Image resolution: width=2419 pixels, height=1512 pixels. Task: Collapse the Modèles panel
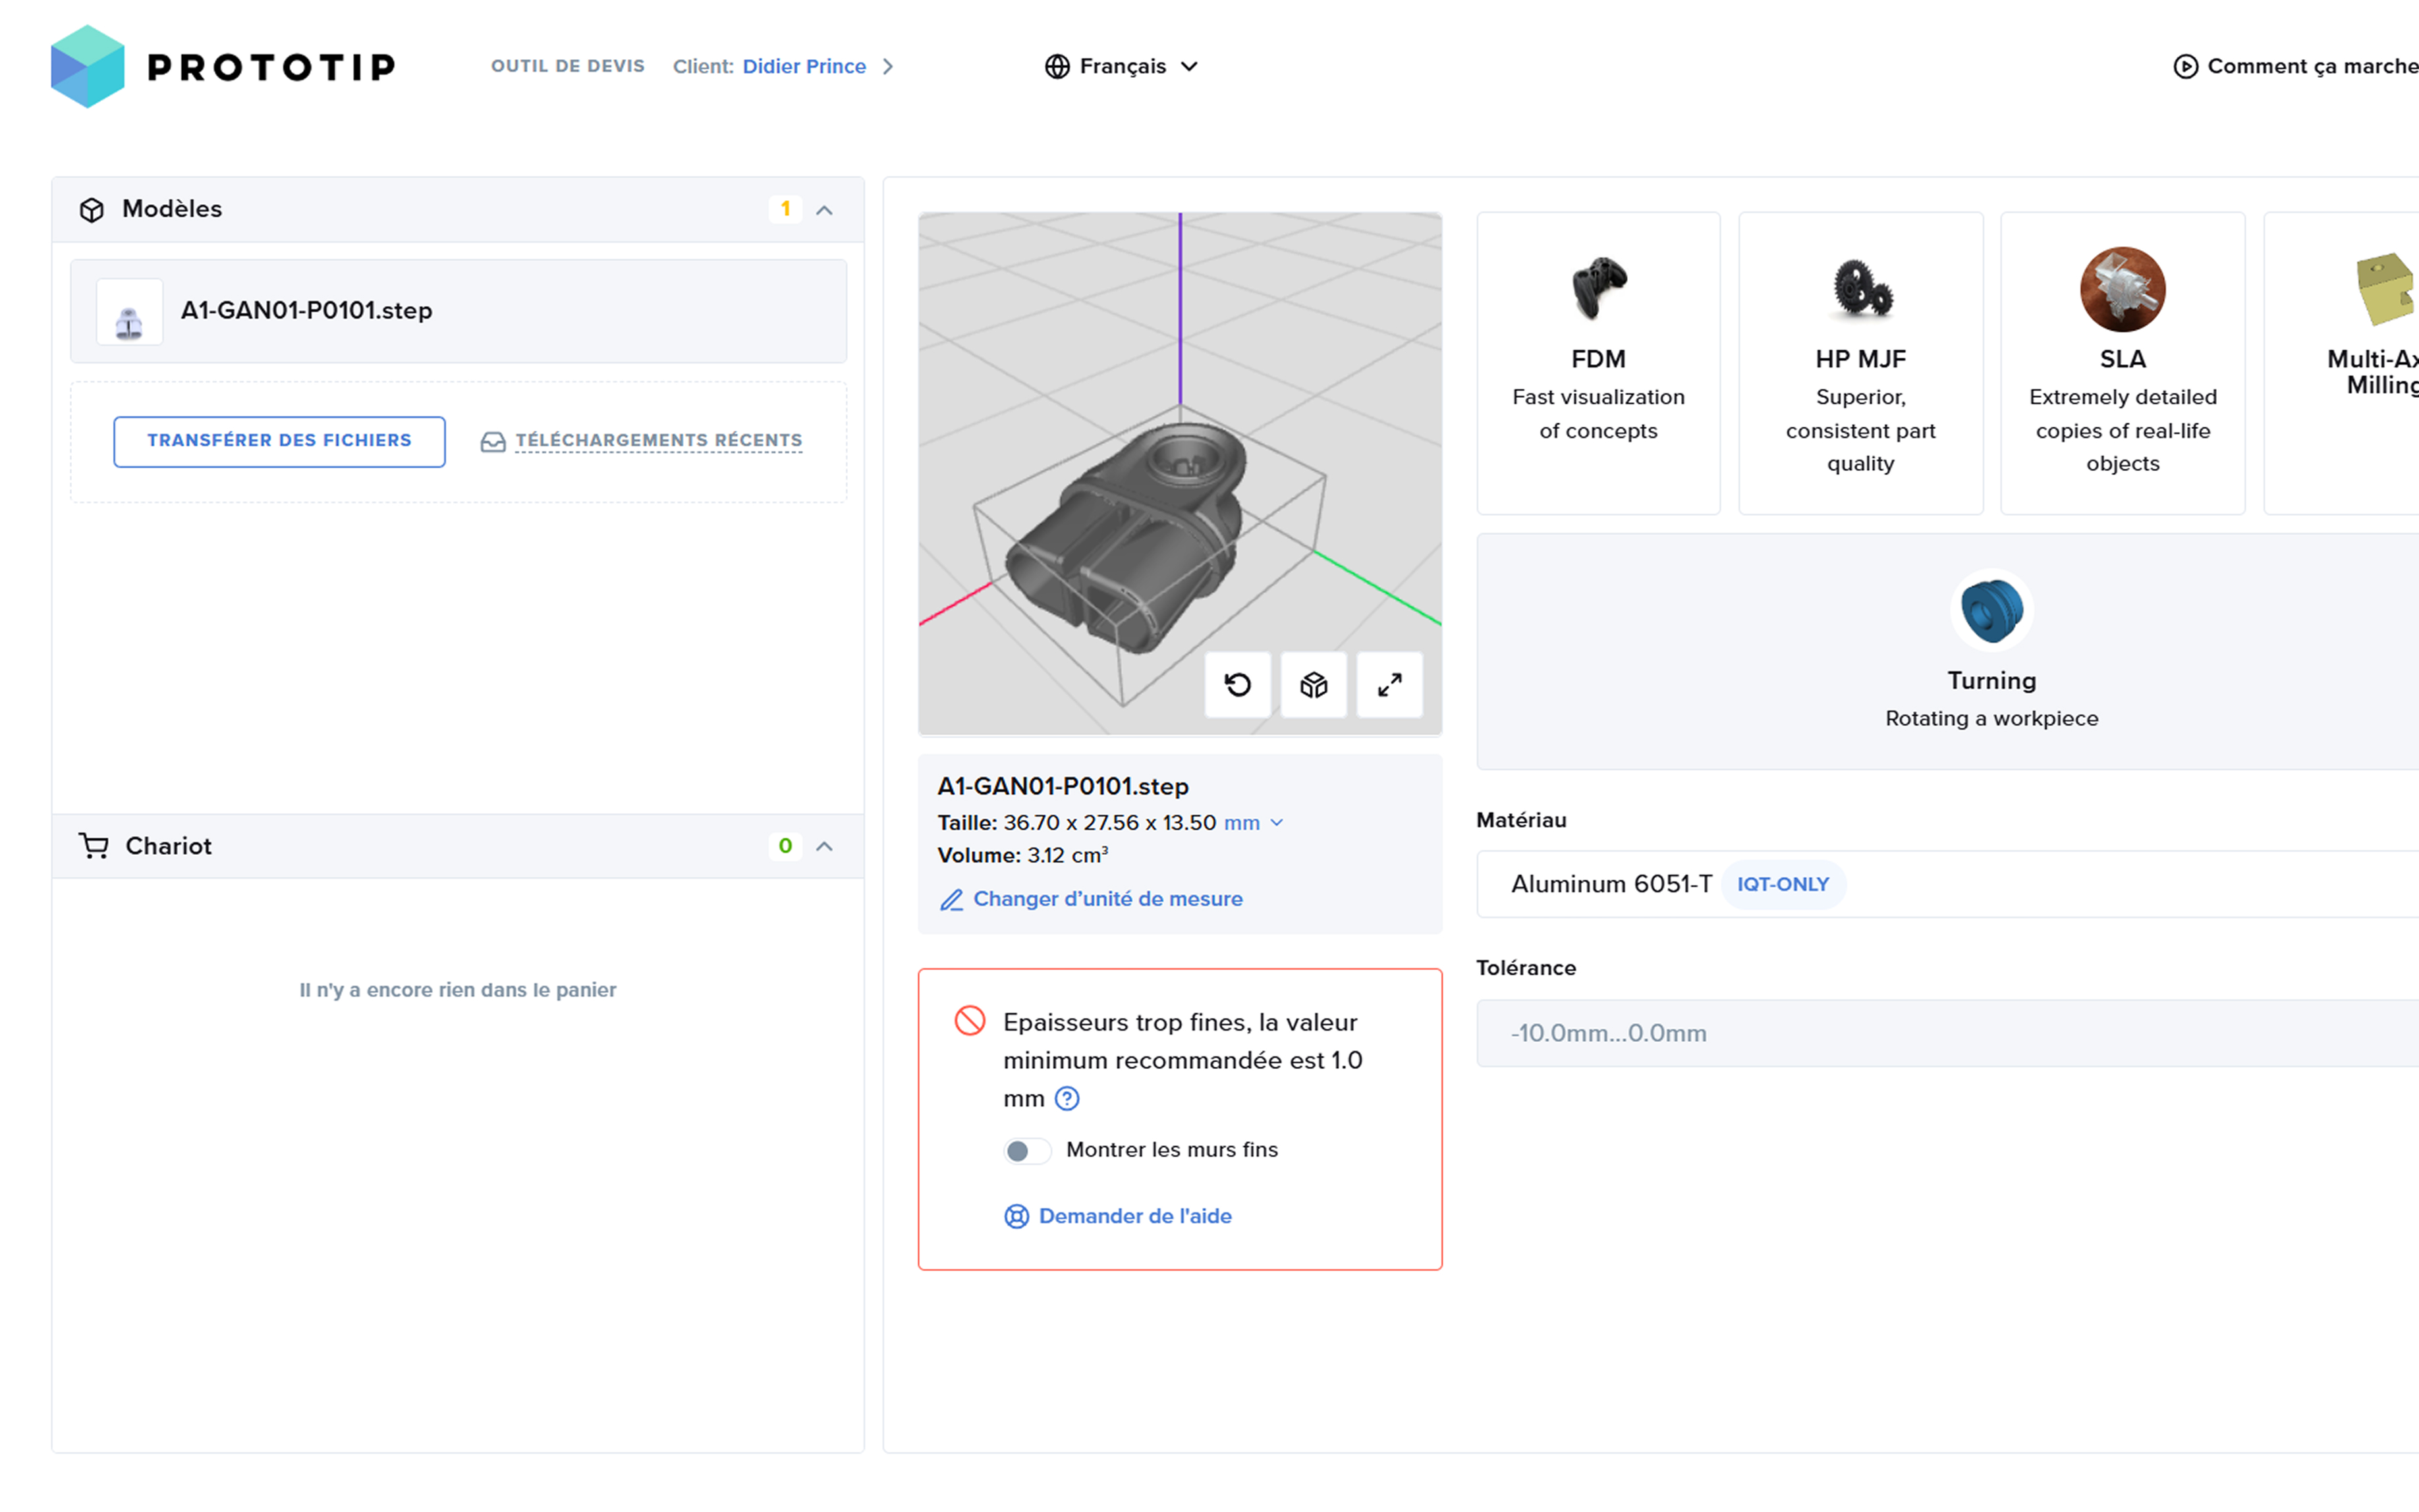(824, 210)
